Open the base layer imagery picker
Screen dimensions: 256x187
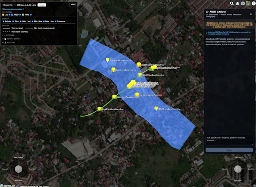(x=248, y=3)
